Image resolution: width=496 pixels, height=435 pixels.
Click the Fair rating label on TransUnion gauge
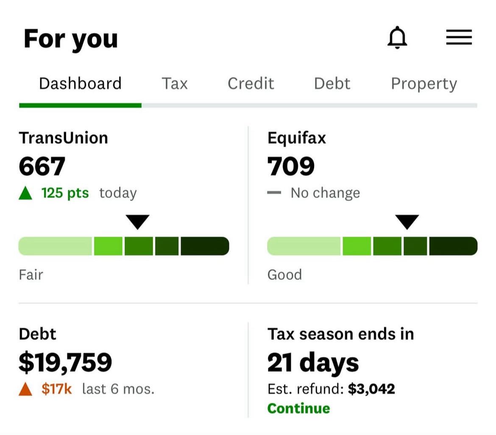coord(31,275)
